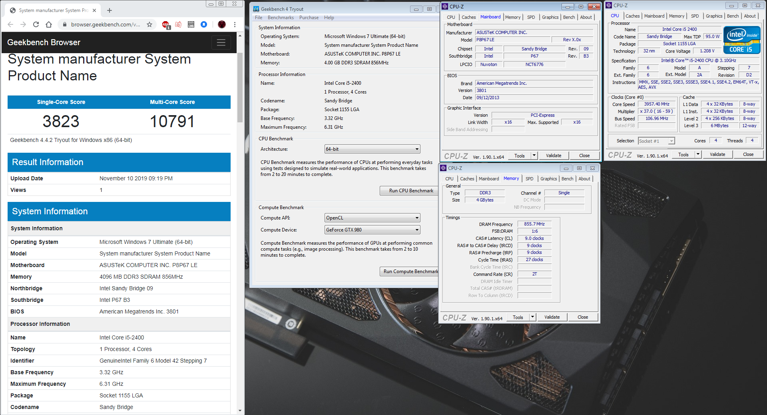
Task: Open the Chrome three-dot menu
Action: (x=235, y=24)
